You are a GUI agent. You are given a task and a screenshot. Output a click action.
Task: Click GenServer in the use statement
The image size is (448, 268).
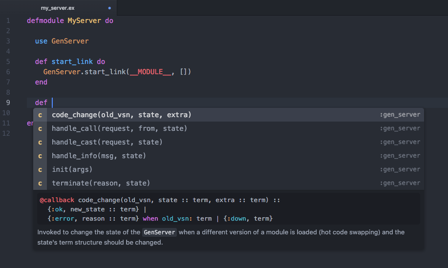pos(70,41)
